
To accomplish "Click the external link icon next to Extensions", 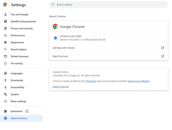I will tap(27, 111).
